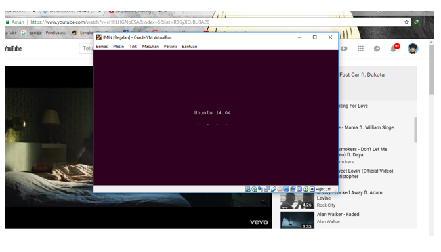The width and height of the screenshot is (441, 252).
Task: Click the keyboard capture arrow icon beside Right Ctrl
Action: point(312,189)
